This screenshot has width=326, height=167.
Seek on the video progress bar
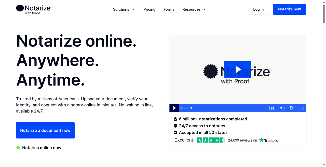(x=228, y=108)
